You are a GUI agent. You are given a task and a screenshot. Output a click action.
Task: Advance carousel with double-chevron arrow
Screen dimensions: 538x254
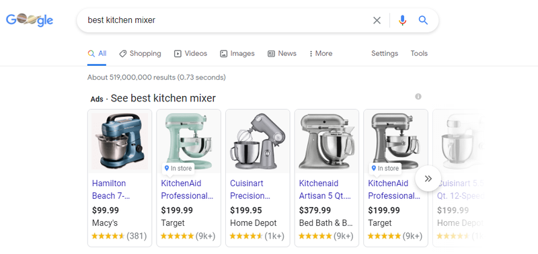coord(428,179)
